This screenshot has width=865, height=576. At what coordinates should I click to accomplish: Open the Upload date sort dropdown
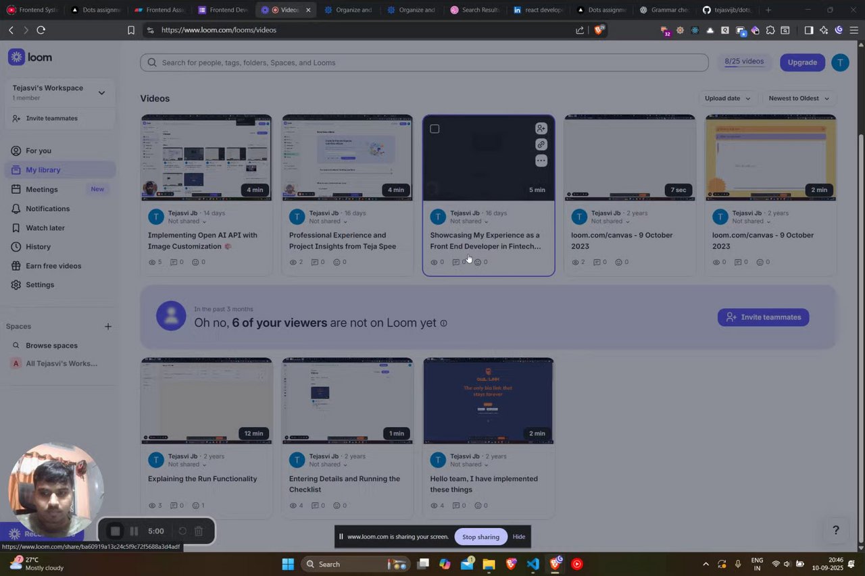727,99
